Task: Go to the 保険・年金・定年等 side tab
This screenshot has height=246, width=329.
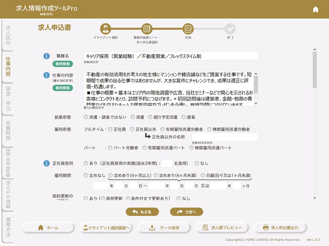Action: click(8, 163)
